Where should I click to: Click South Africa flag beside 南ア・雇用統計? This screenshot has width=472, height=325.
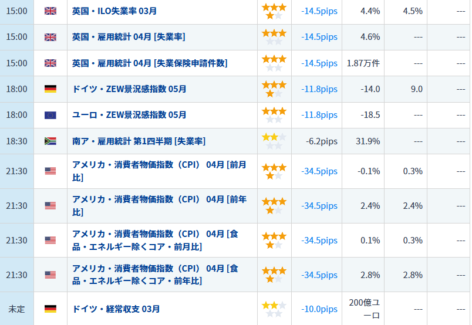[x=50, y=141]
